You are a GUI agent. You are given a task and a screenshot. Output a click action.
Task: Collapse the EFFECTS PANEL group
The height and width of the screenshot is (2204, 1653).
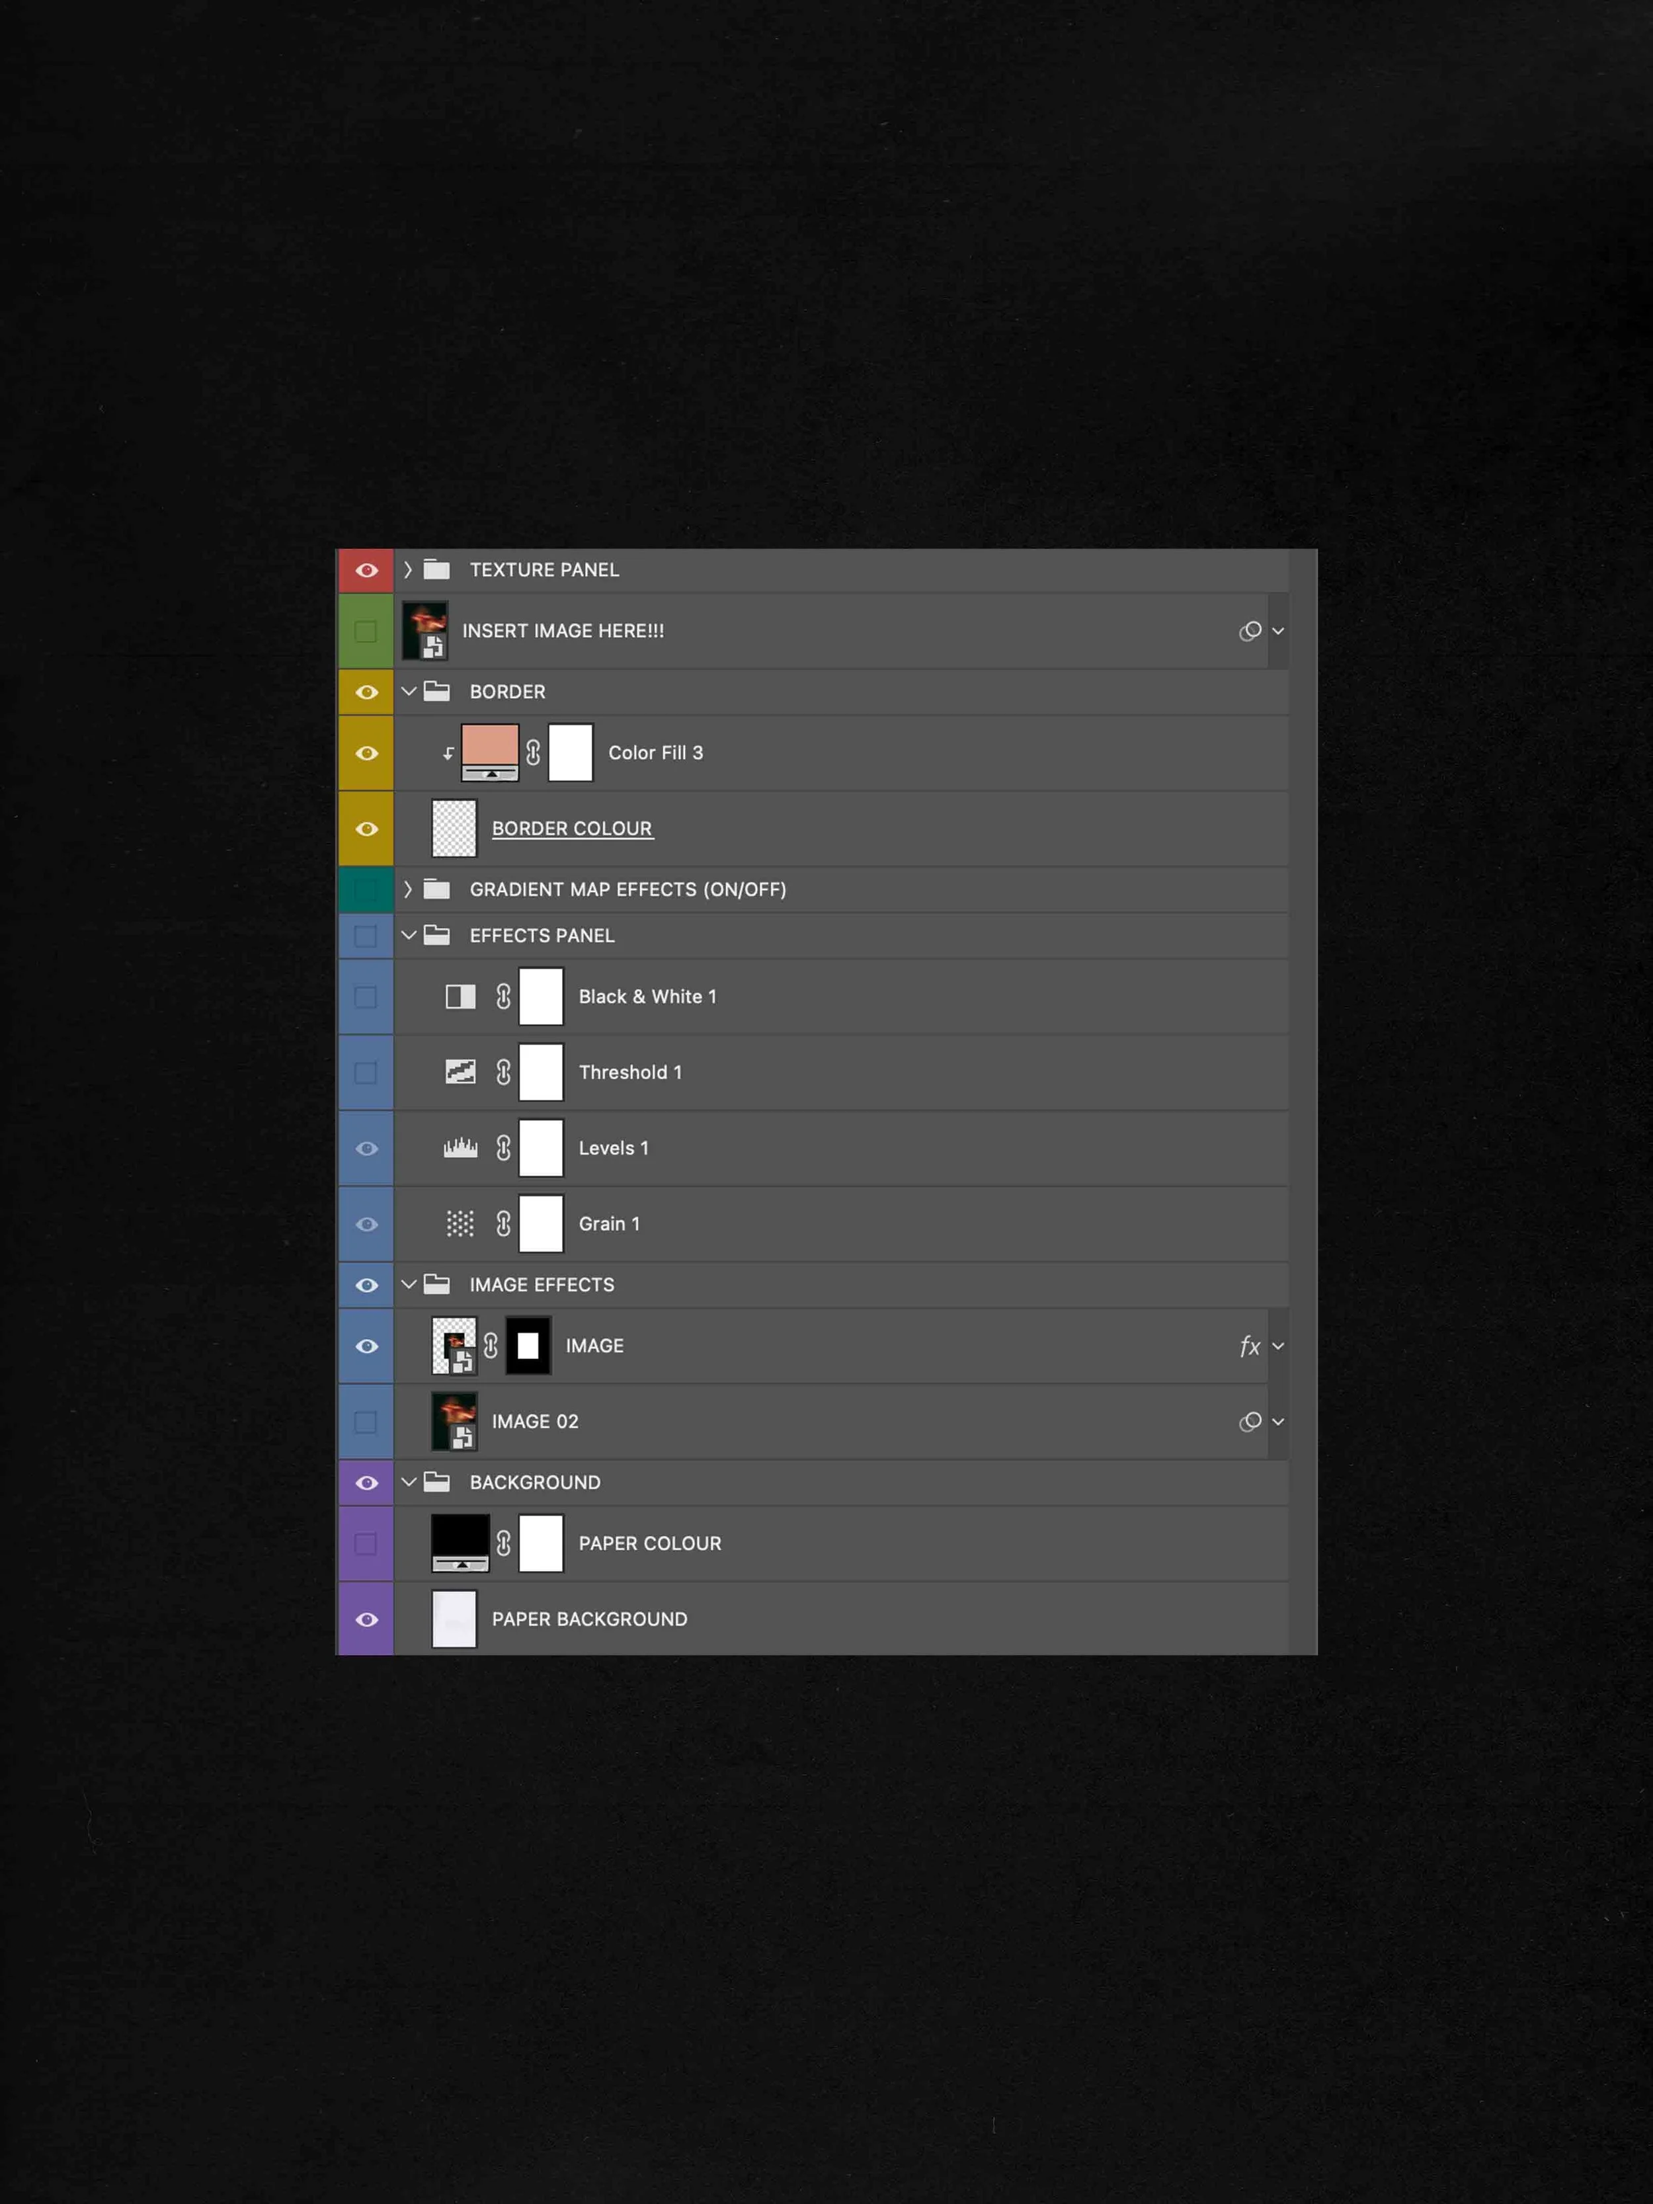click(409, 936)
